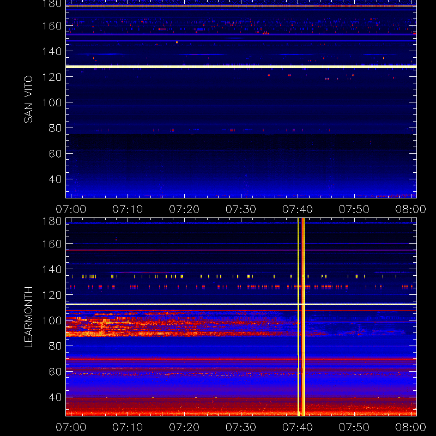Click the 07:20 time label below Learmonth plot
Image resolution: width=436 pixels, height=436 pixels.
coord(184,427)
